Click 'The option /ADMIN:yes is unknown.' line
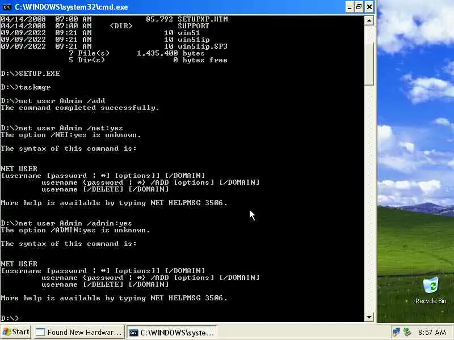 (x=75, y=230)
